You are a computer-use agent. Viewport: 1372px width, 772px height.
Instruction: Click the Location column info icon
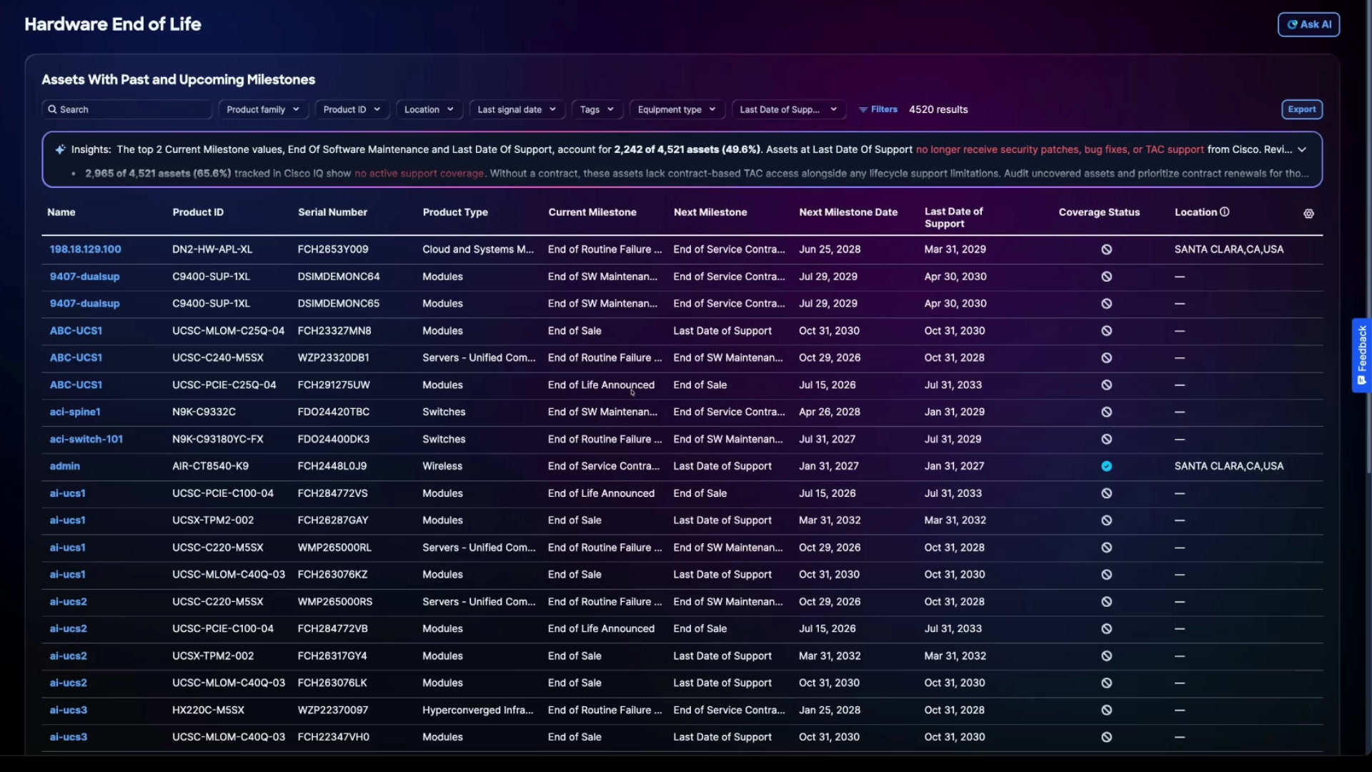coord(1224,212)
